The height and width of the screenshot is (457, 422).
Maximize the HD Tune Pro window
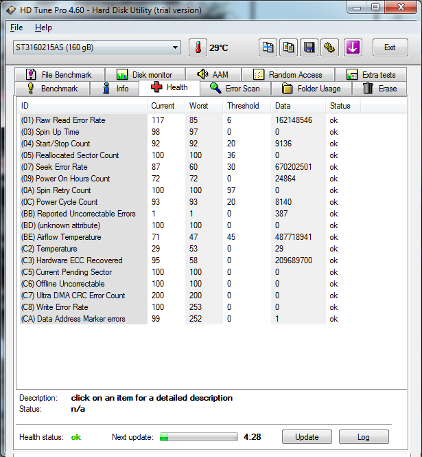tap(375, 7)
